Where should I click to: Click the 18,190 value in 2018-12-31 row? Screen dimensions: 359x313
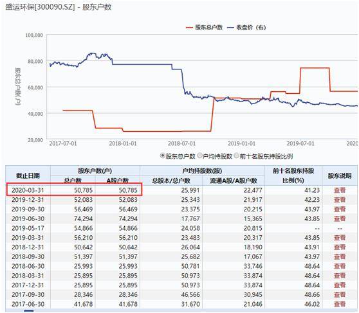(253, 247)
